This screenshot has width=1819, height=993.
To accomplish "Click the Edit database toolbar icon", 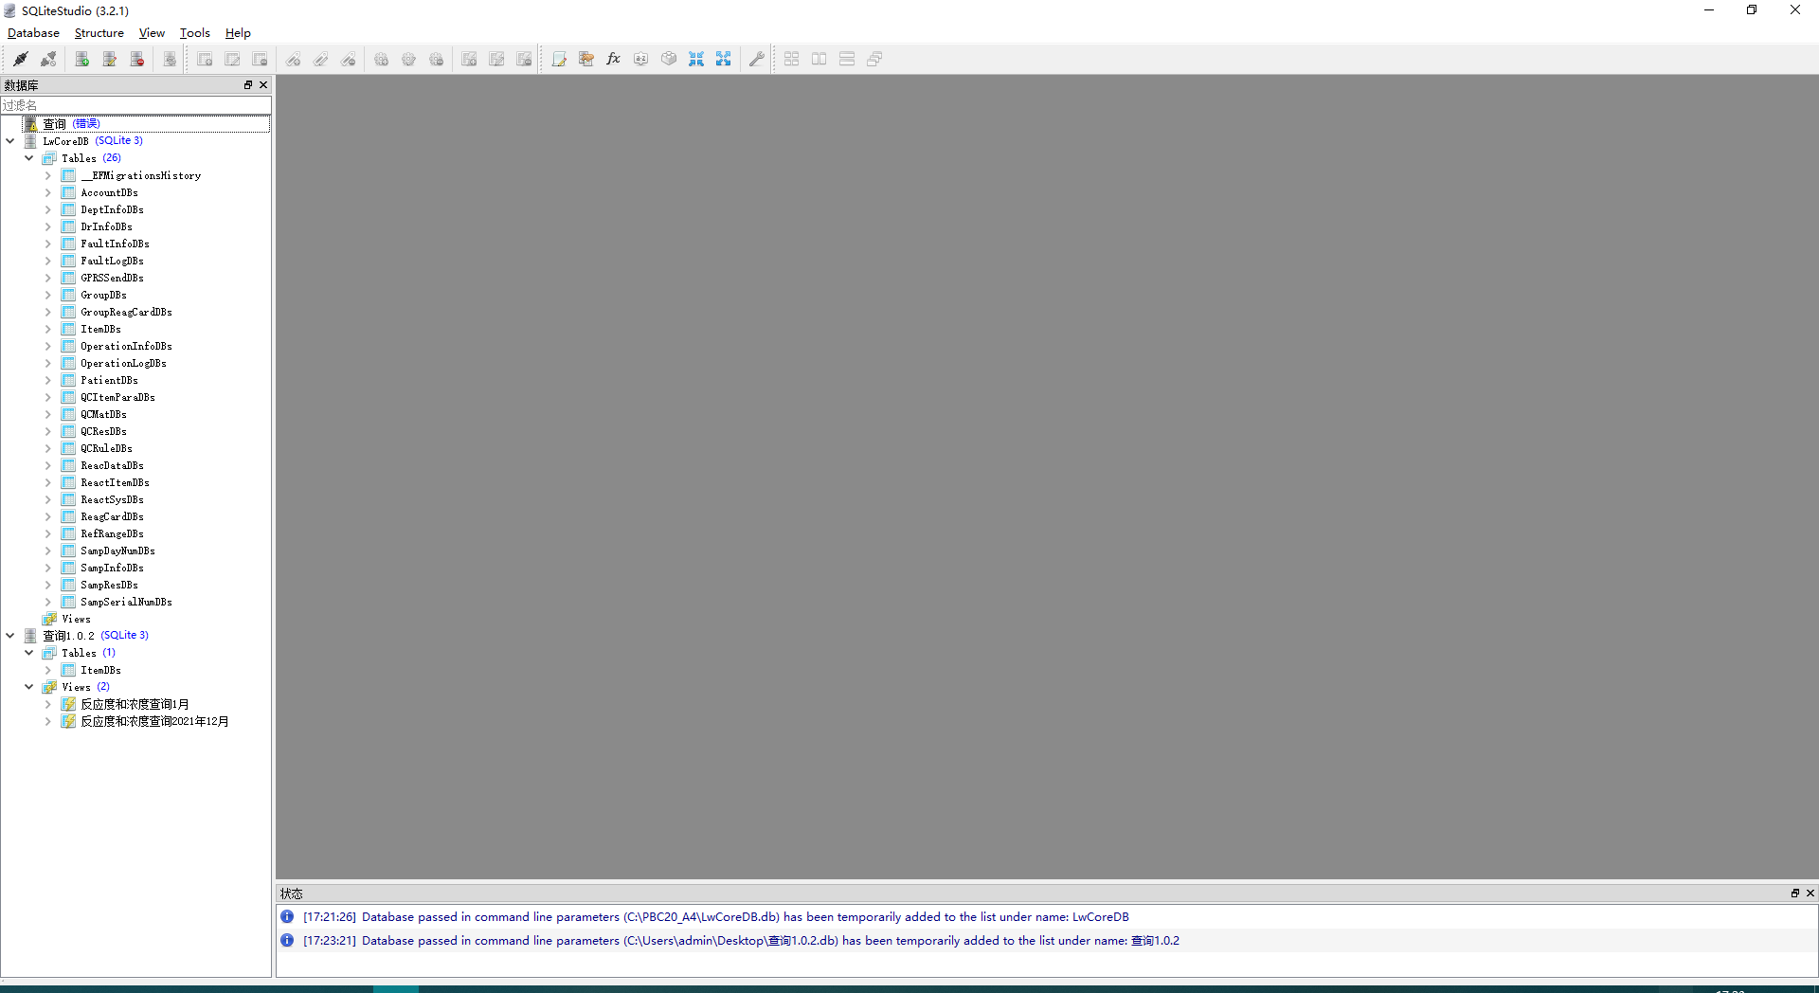I will 110,59.
